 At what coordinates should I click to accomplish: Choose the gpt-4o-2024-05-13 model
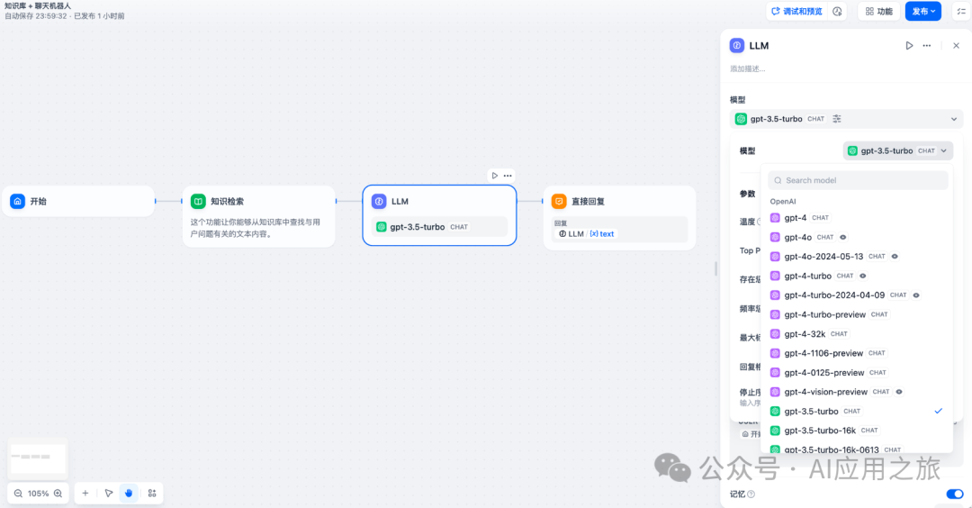click(x=856, y=256)
